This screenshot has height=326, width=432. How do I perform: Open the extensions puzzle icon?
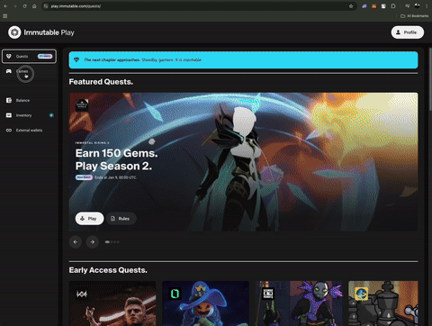[393, 6]
